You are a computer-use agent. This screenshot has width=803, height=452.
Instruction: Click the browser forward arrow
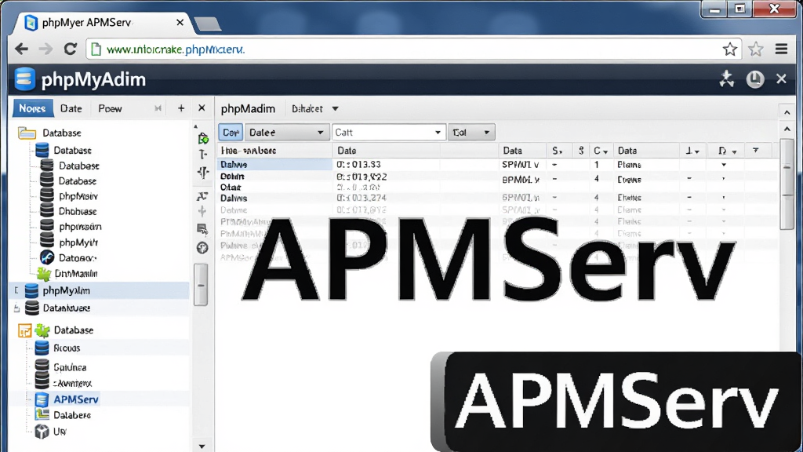point(45,49)
